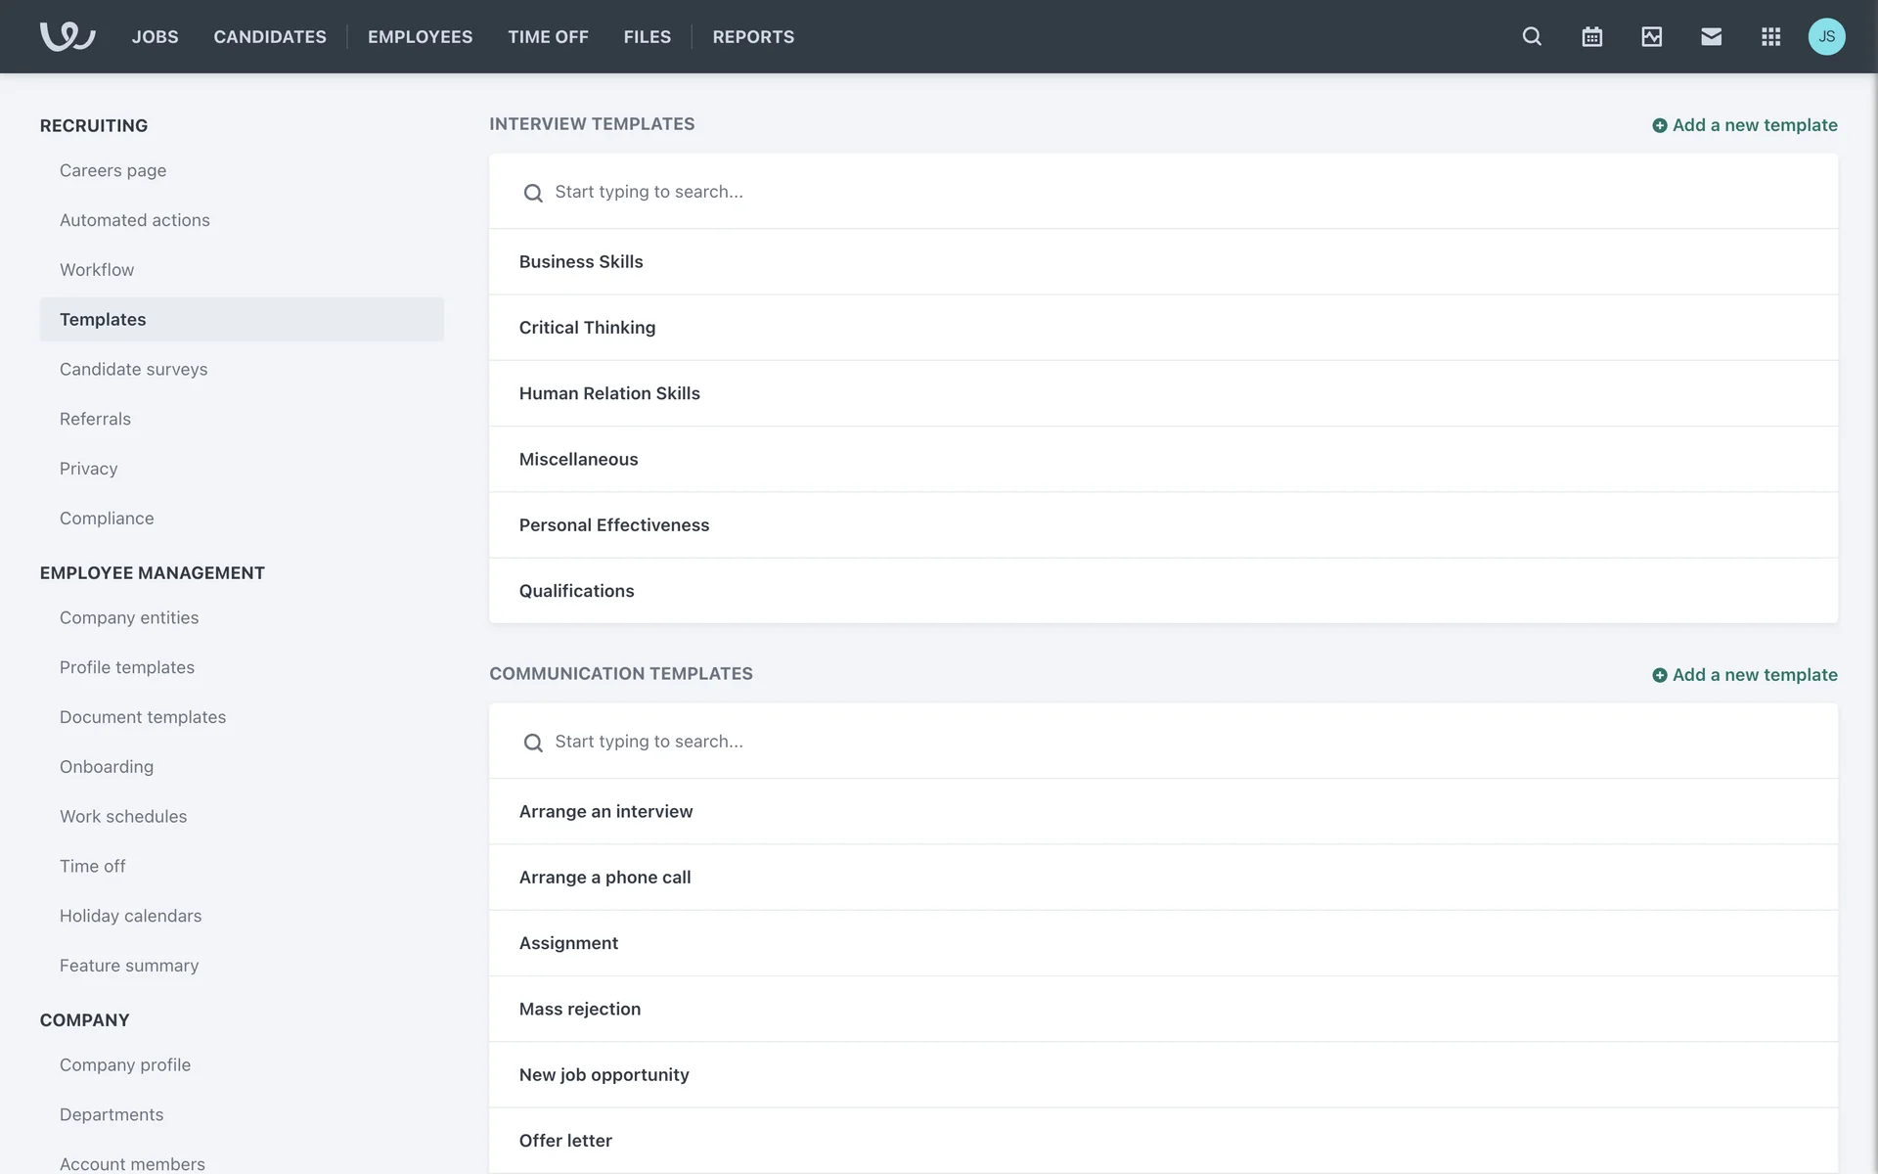1878x1174 pixels.
Task: Open the calendar icon in header
Action: point(1591,36)
